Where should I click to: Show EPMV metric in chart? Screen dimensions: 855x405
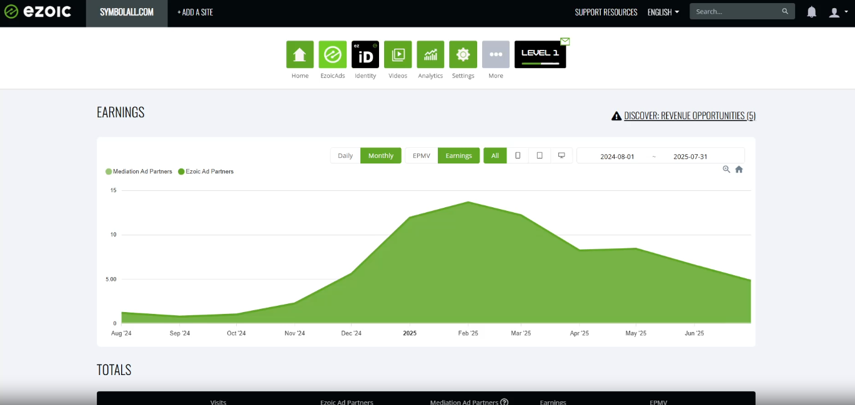coord(422,155)
